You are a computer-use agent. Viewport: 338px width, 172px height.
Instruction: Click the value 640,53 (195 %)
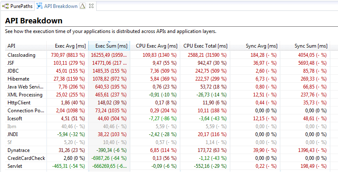point(111,87)
